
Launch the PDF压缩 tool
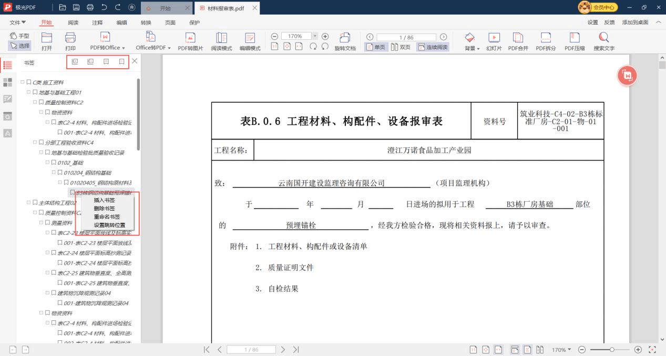pos(574,40)
